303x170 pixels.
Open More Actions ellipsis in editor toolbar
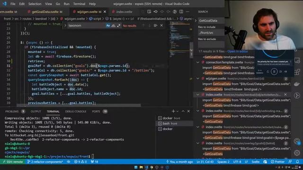(187, 11)
